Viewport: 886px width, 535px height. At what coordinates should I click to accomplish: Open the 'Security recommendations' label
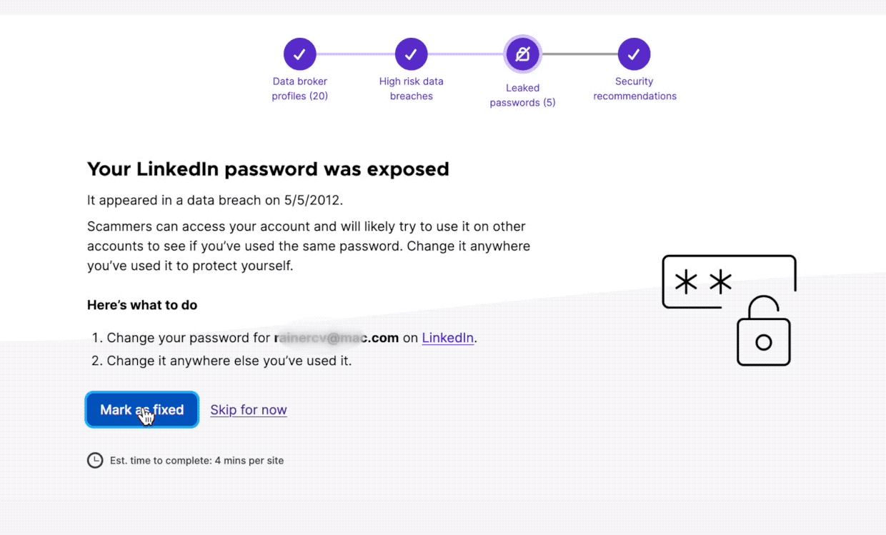click(x=634, y=89)
